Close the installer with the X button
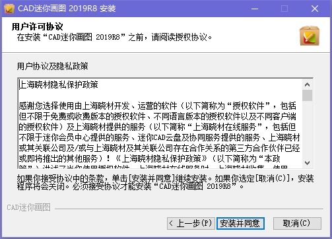This screenshot has width=332, height=239. click(315, 9)
